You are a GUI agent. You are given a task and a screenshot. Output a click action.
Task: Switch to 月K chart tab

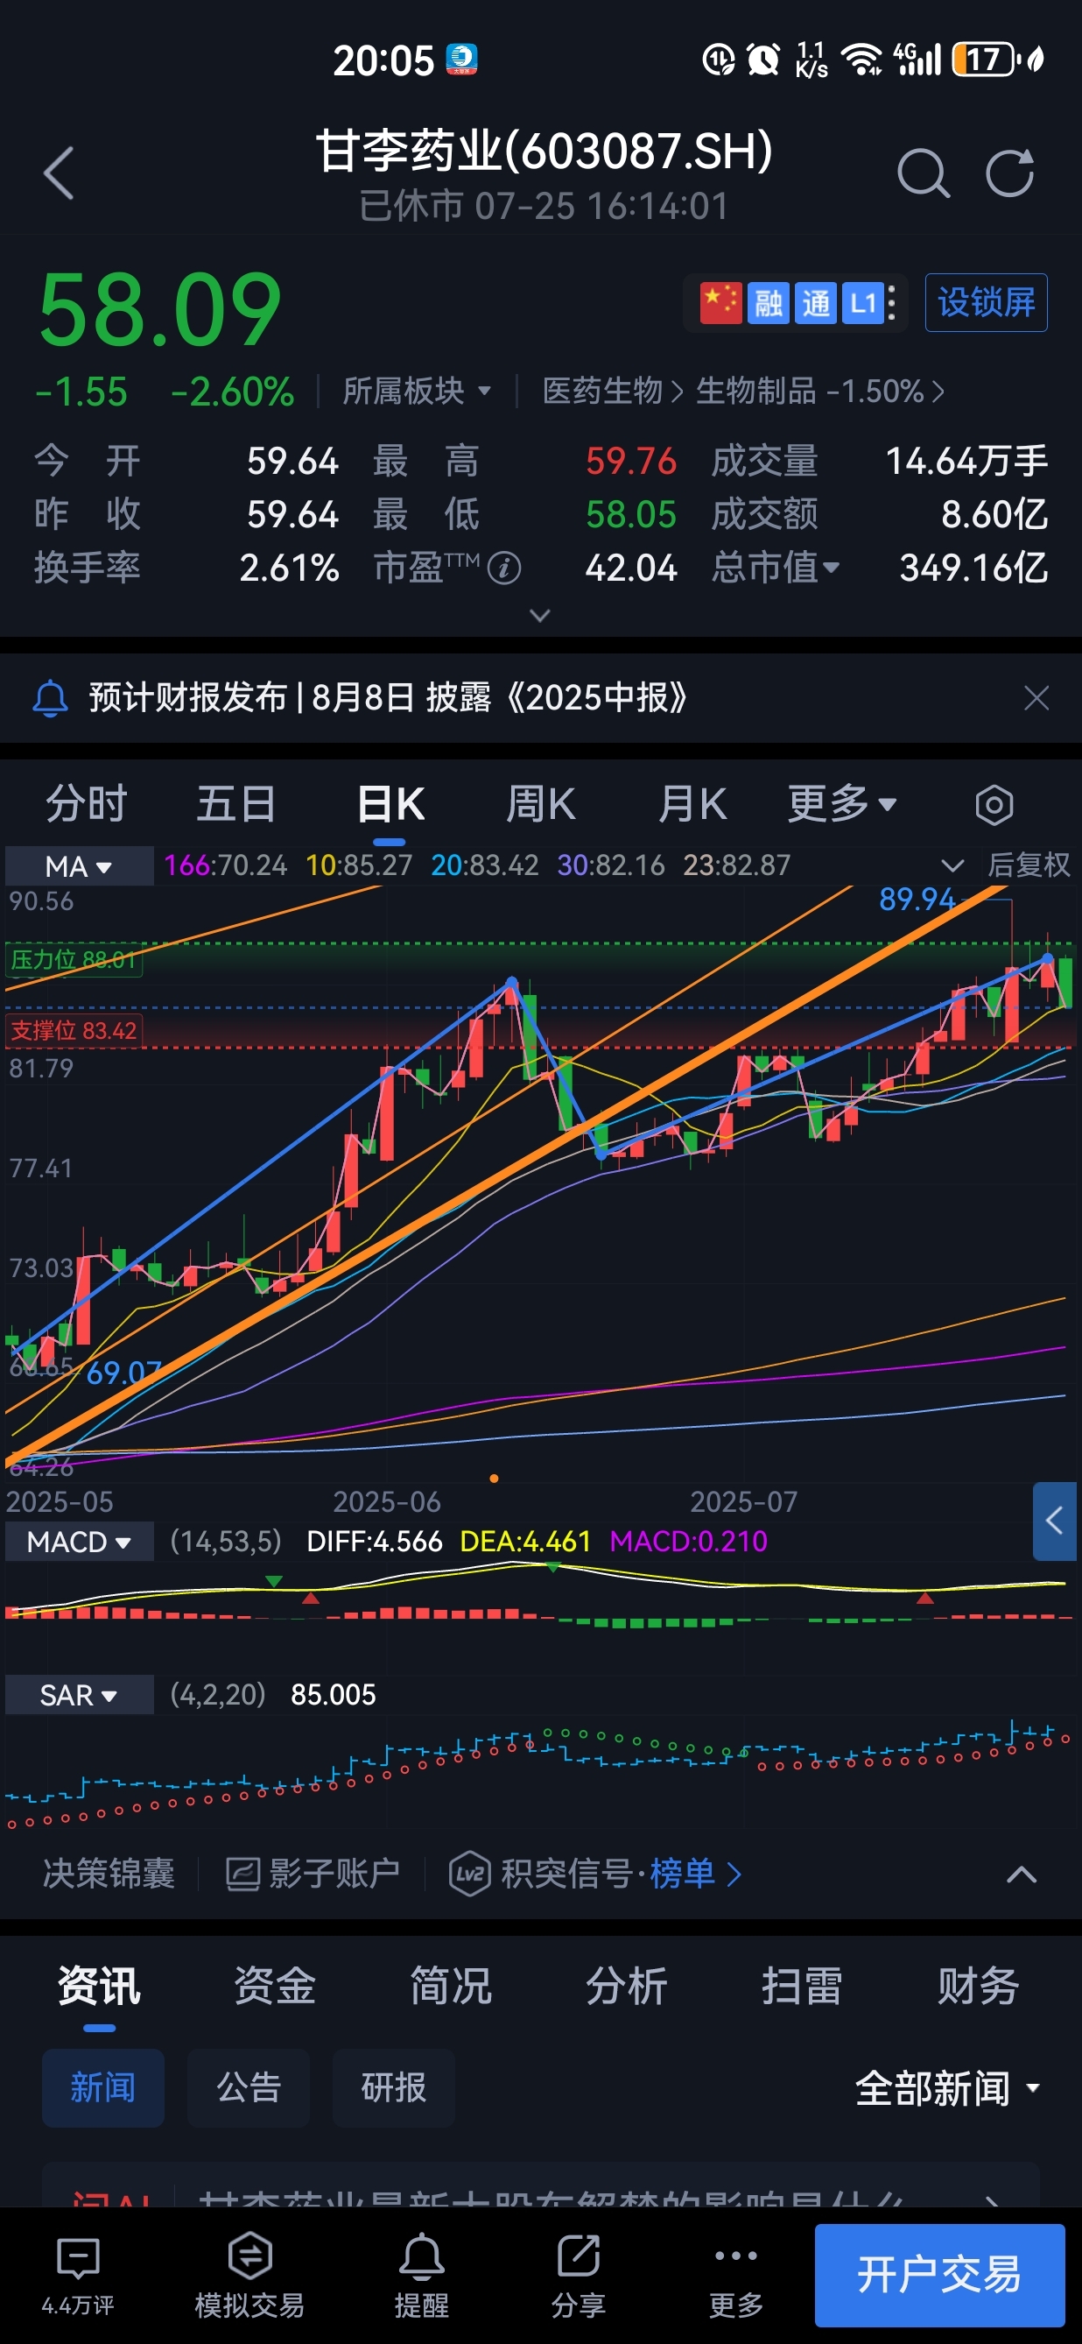tap(692, 804)
